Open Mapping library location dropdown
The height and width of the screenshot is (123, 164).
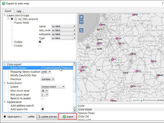[46, 72]
